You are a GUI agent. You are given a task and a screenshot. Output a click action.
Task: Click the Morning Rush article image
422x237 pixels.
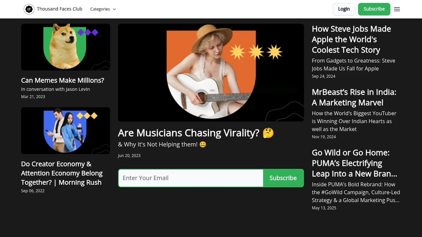65,130
